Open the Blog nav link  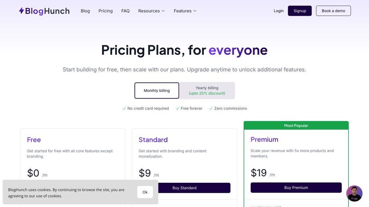tap(85, 11)
